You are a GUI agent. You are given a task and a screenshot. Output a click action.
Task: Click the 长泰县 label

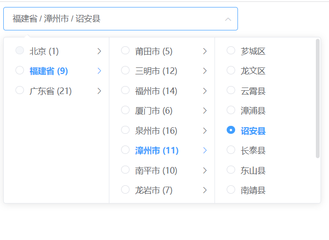point(253,150)
